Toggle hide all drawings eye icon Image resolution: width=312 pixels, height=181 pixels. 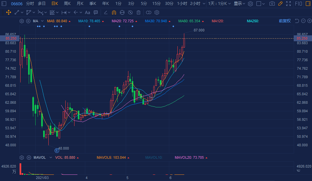tap(130, 12)
